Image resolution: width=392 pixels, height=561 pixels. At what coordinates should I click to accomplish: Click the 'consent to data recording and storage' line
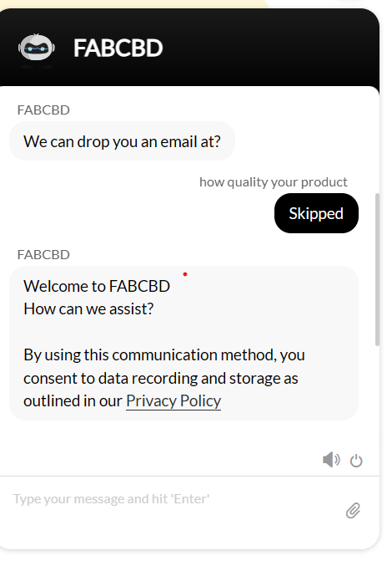161,378
